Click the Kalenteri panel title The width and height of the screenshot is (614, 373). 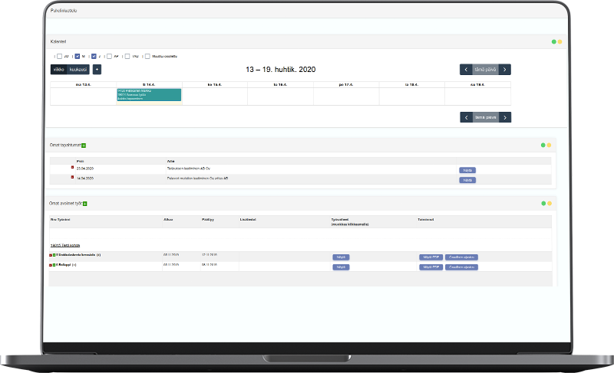click(x=58, y=41)
